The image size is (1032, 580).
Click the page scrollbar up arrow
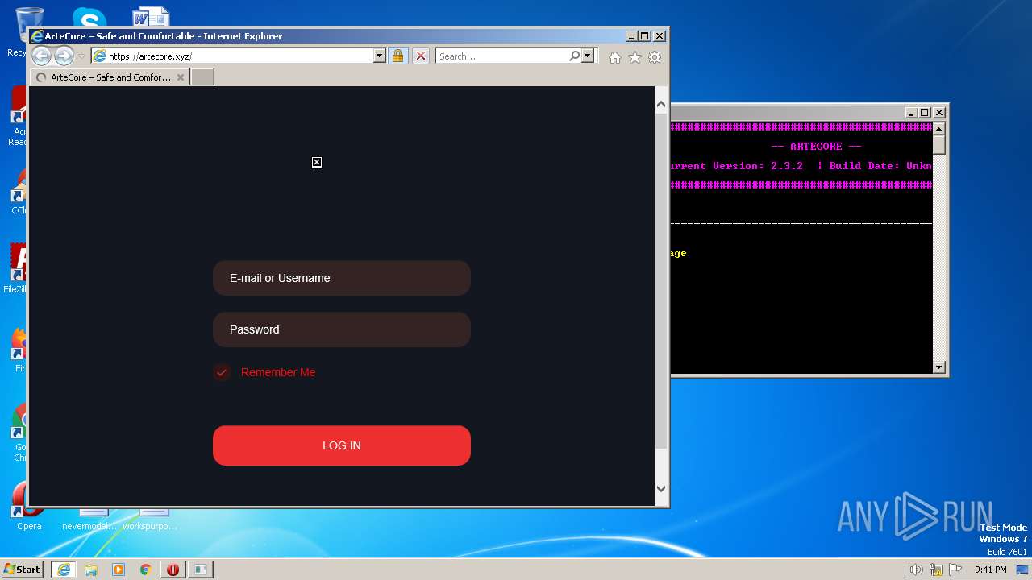(661, 104)
